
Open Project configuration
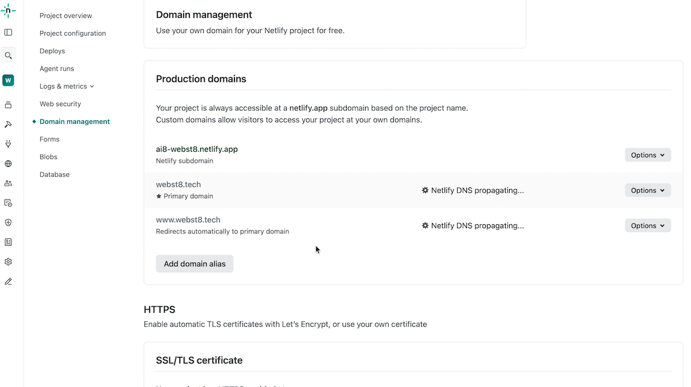[73, 33]
